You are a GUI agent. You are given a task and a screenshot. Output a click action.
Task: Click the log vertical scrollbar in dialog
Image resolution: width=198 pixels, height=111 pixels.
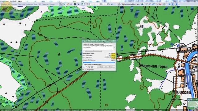[x=114, y=47]
